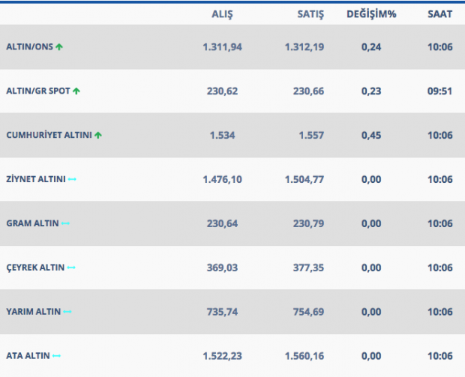This screenshot has height=377, width=465.
Task: Sort by the ALIŞ column header
Action: (x=224, y=14)
